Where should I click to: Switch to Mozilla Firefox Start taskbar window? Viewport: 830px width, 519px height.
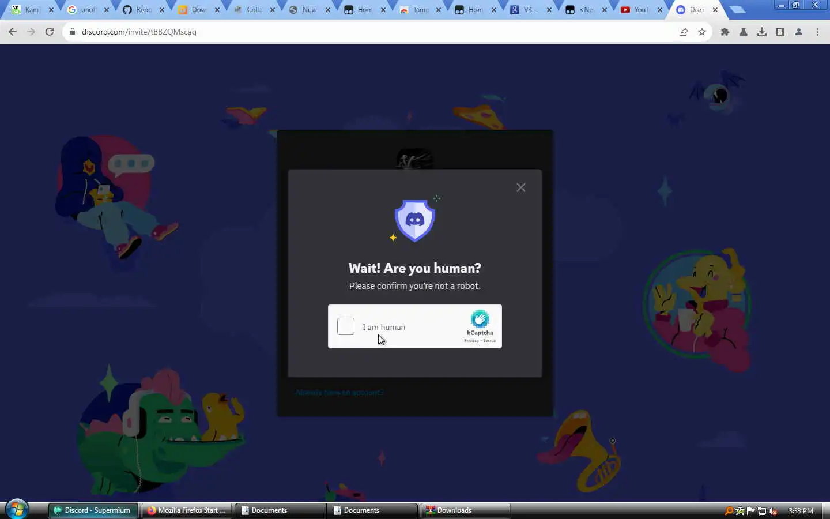[186, 510]
